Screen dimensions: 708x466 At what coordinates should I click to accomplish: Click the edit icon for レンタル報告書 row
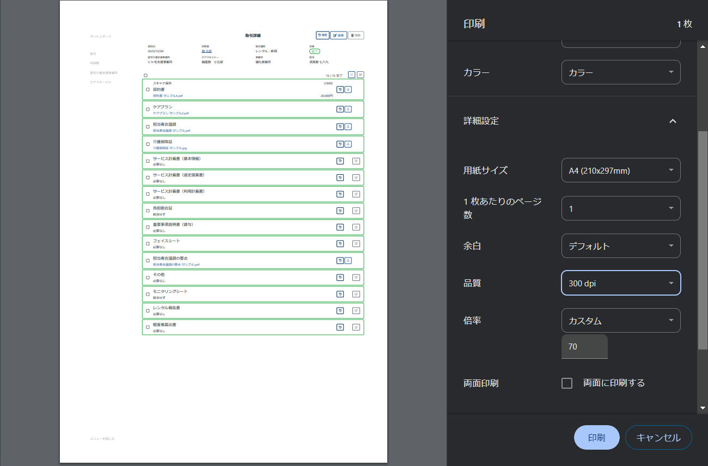356,311
